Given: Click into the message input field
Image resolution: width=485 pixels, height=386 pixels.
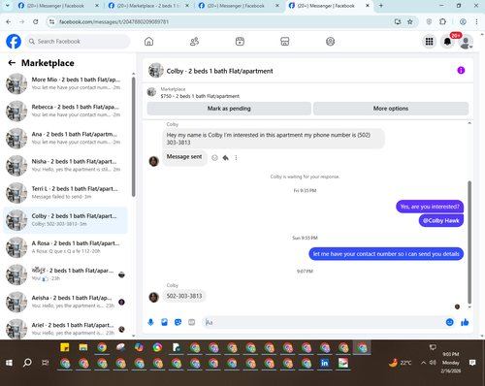Looking at the screenshot, I should pyautogui.click(x=323, y=322).
